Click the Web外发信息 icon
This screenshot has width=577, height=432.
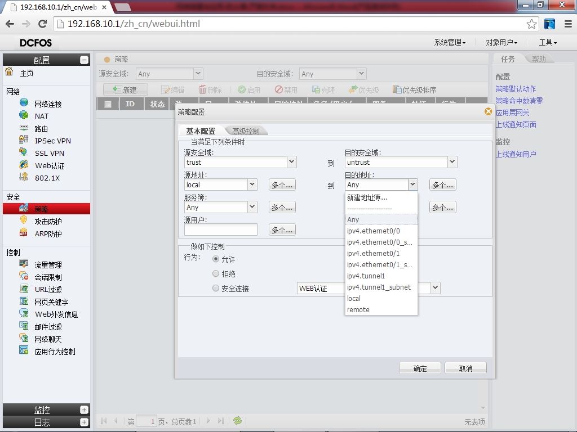pyautogui.click(x=24, y=313)
